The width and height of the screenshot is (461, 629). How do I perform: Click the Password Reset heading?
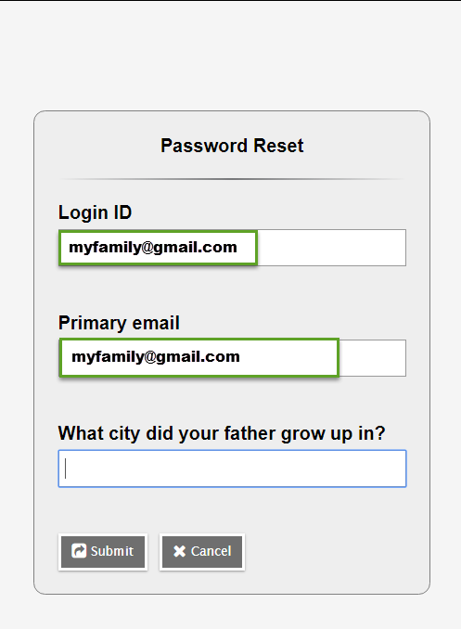click(x=232, y=146)
